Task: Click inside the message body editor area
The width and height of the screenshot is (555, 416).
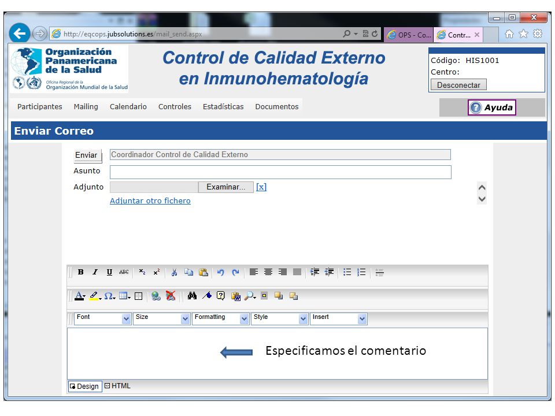Action: (277, 354)
